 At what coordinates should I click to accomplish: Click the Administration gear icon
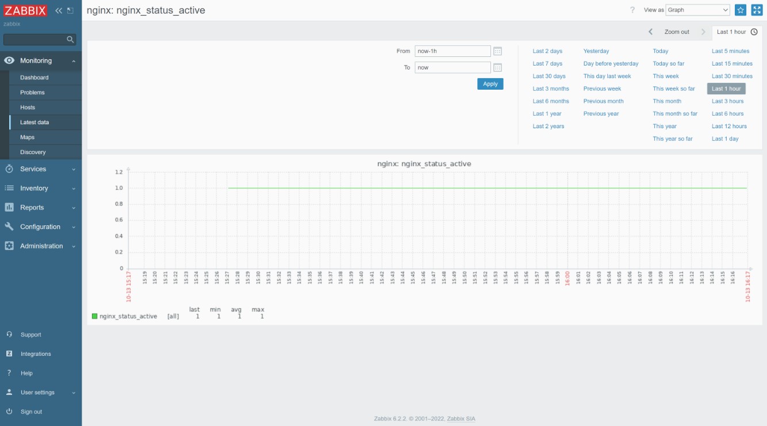(x=9, y=246)
